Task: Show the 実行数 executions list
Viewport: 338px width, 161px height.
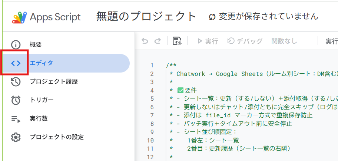Action: point(39,119)
